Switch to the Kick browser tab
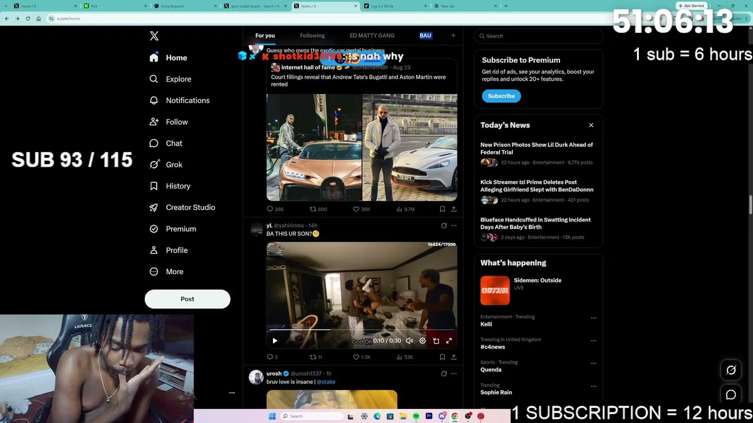This screenshot has height=423, width=753. coord(114,6)
